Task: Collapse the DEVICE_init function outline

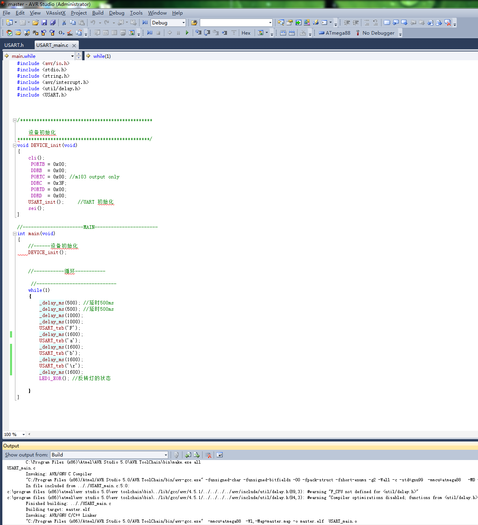Action: tap(15, 145)
